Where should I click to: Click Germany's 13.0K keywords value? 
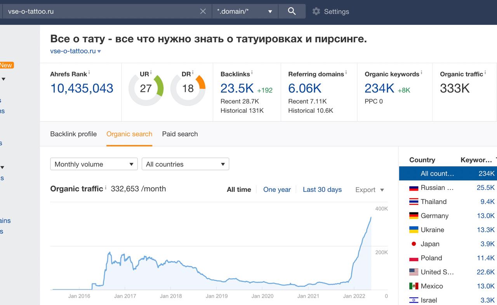[486, 216]
